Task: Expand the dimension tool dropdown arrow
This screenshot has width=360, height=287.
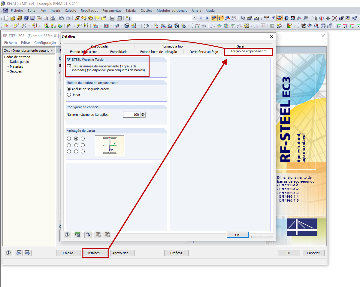Action: (x=75, y=26)
